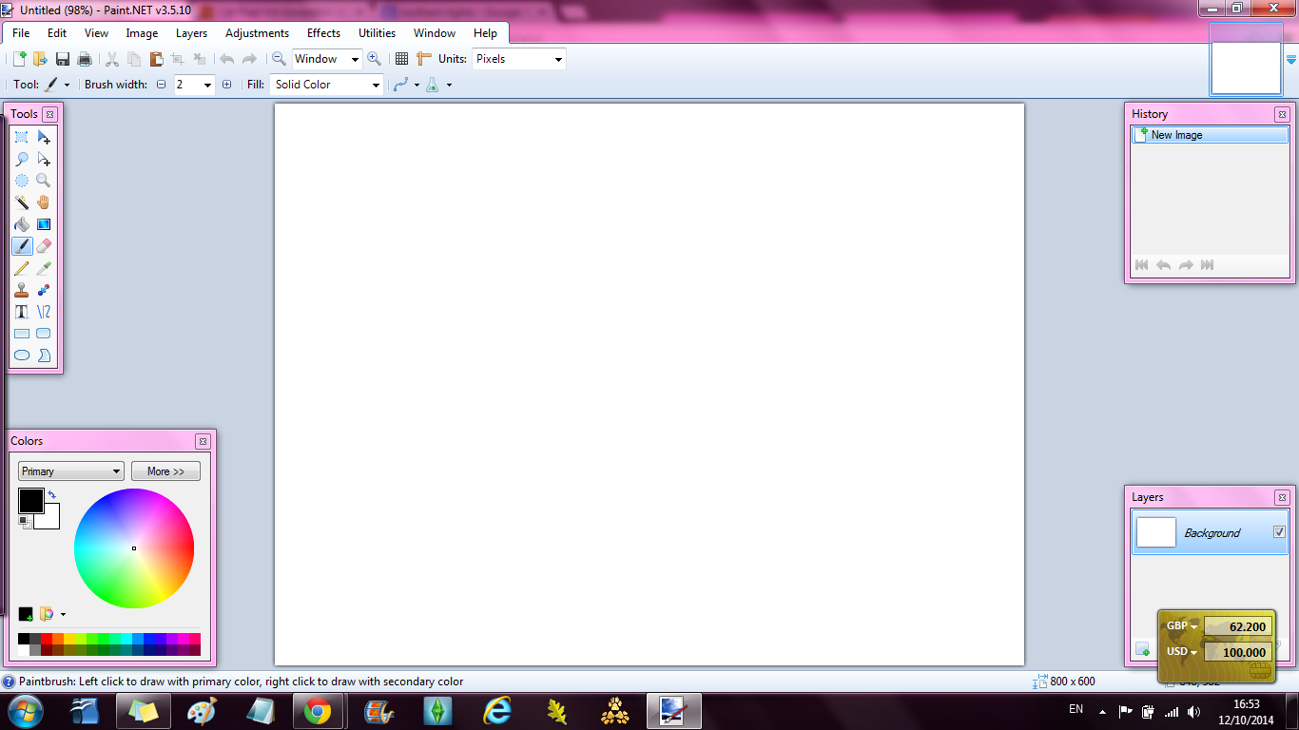This screenshot has height=730, width=1299.
Task: Select the Paint Bucket tool
Action: 21,224
